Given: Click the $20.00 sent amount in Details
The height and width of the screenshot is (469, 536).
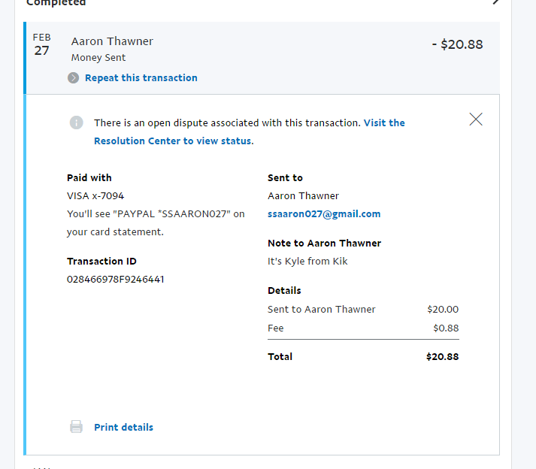Looking at the screenshot, I should pos(442,309).
